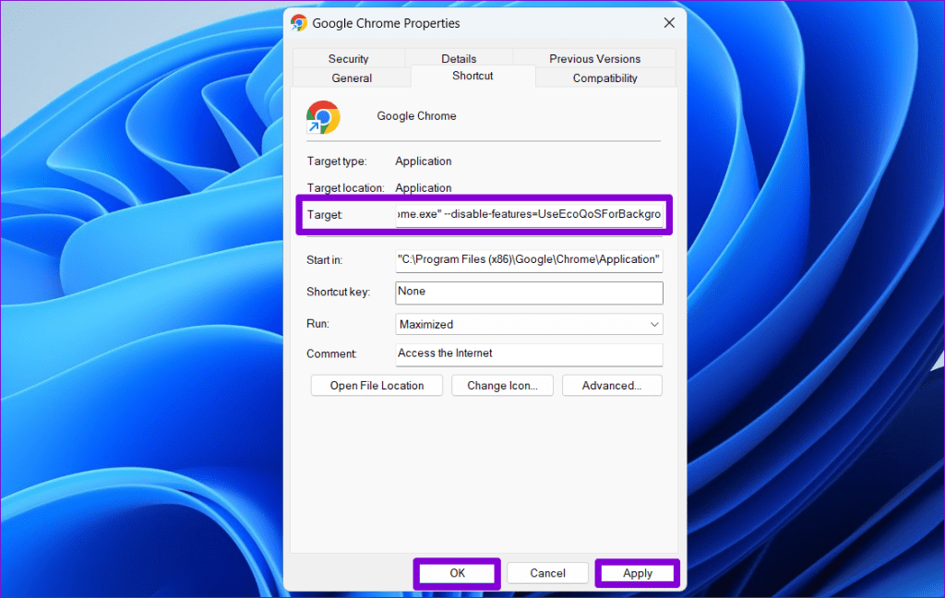View the Details tab
945x598 pixels.
coord(459,58)
